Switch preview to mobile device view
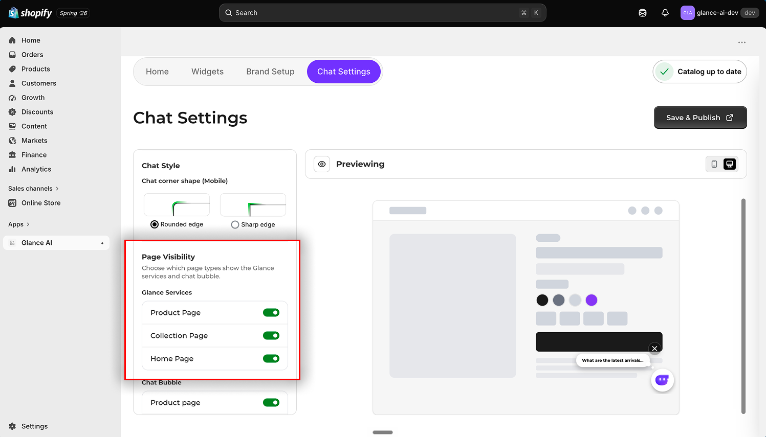766x437 pixels. 714,164
